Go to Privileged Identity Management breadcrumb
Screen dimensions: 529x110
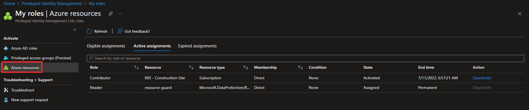pyautogui.click(x=52, y=4)
